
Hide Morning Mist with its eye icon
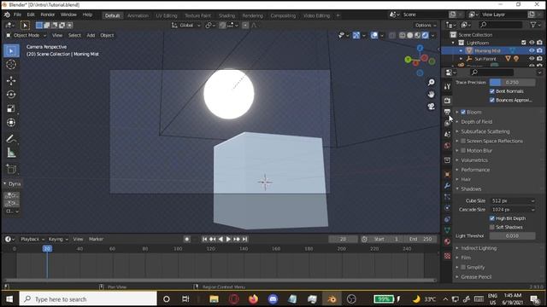532,50
